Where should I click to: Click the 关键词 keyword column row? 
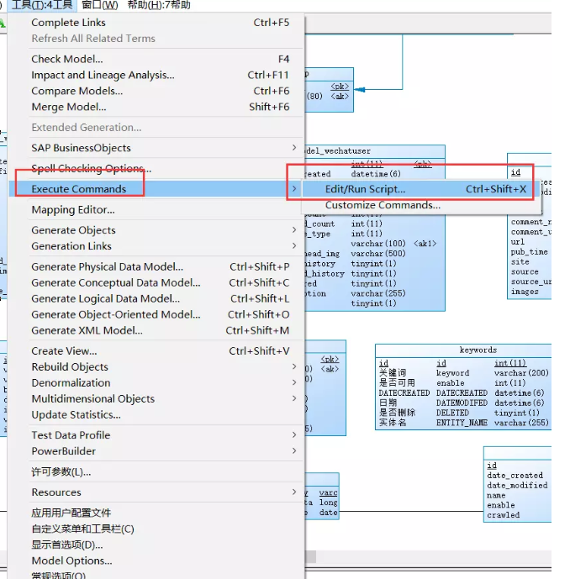[x=463, y=372]
